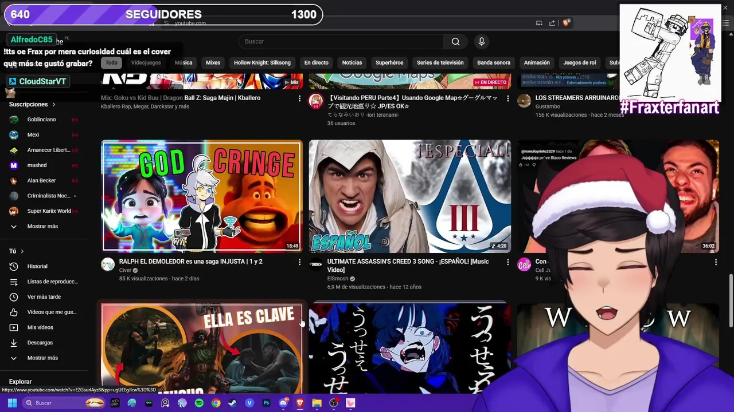Screen dimensions: 734x412
Task: Open options menu for the Cell Ju video
Action: click(x=716, y=262)
